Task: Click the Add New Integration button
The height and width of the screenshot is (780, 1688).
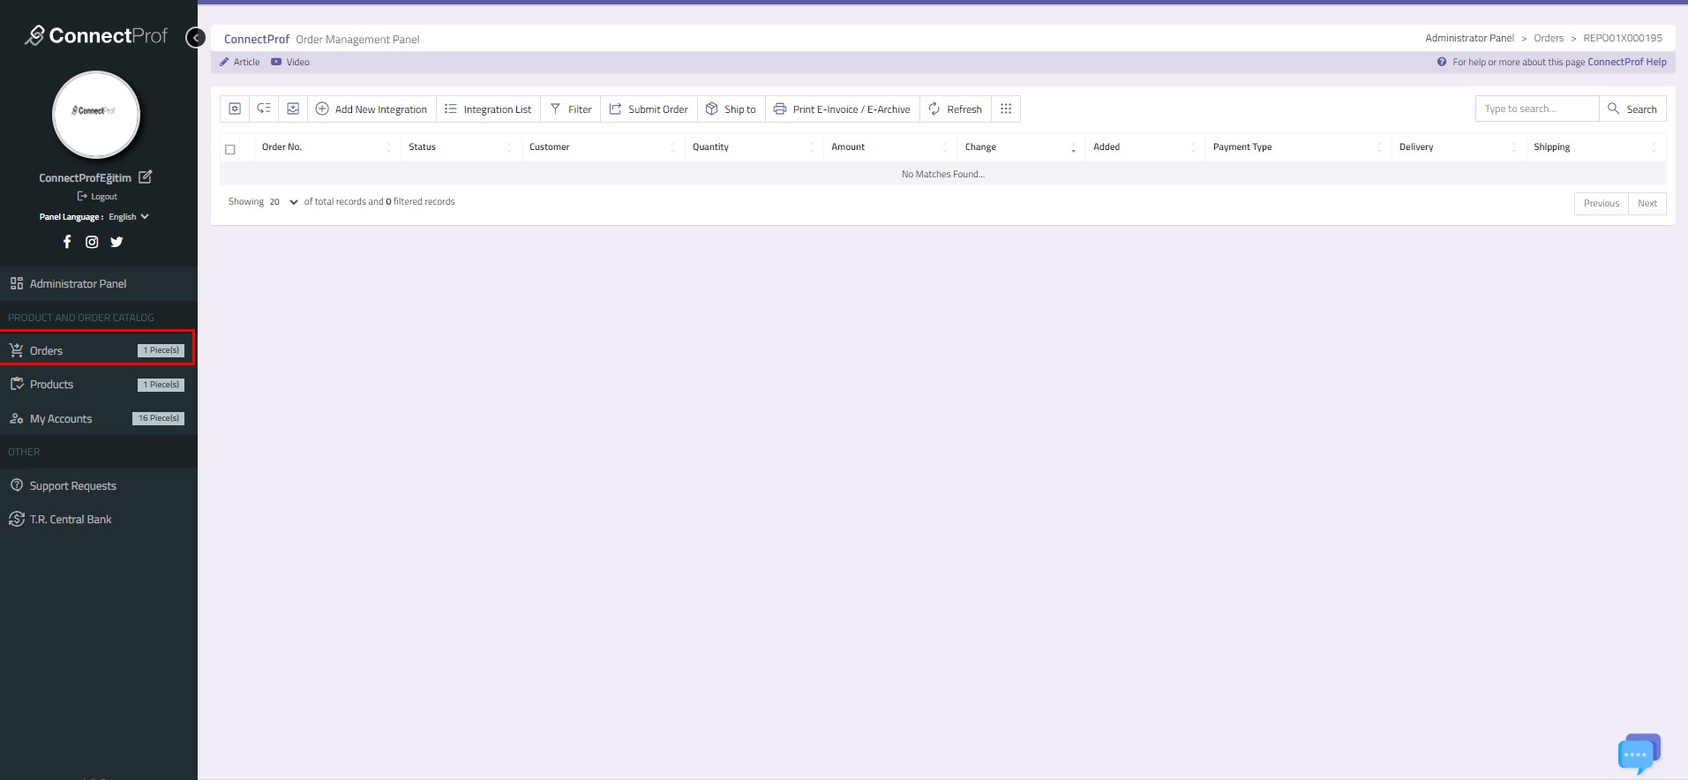Action: 371,109
